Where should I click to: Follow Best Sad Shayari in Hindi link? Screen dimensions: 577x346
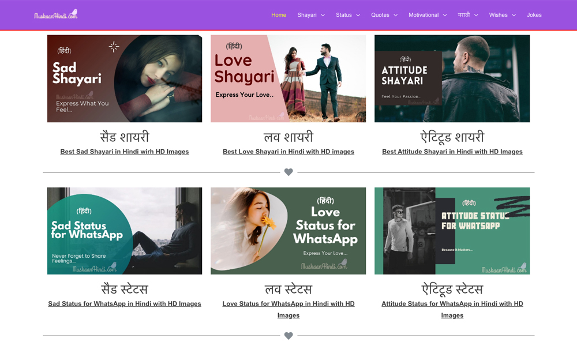coord(125,152)
